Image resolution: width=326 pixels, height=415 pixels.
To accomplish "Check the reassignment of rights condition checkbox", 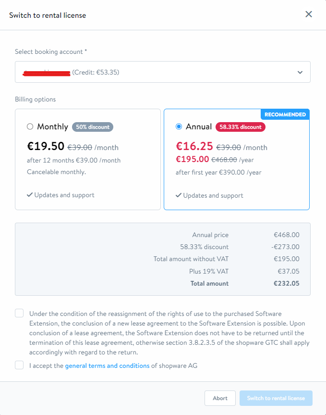I will [19, 314].
